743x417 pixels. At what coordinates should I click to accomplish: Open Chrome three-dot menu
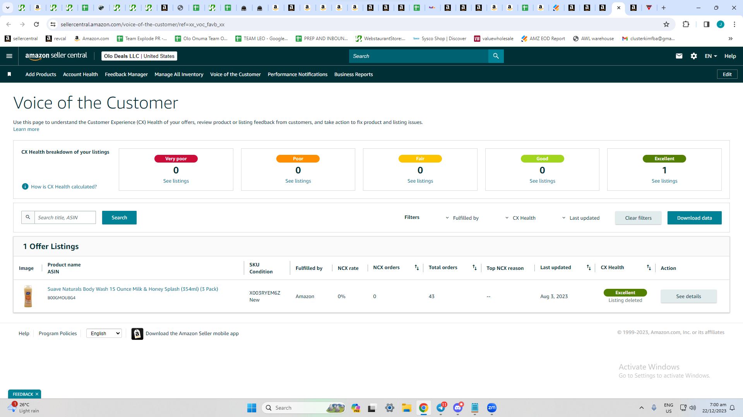[x=734, y=24]
